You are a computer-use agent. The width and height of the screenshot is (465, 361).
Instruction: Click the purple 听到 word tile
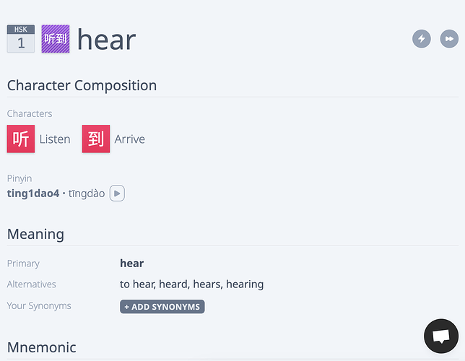pyautogui.click(x=56, y=39)
